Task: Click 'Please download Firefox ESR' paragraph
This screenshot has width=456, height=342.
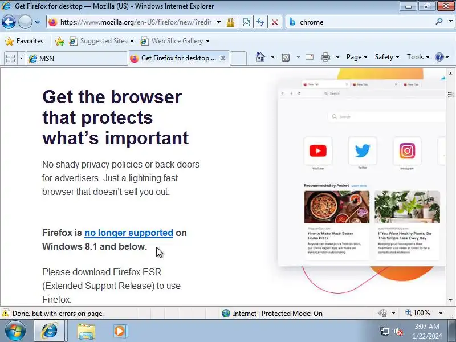Action: 111,286
